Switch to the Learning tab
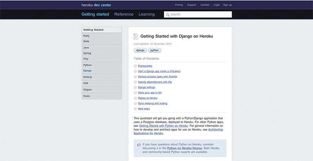The width and height of the screenshot is (313, 161). pos(147,14)
